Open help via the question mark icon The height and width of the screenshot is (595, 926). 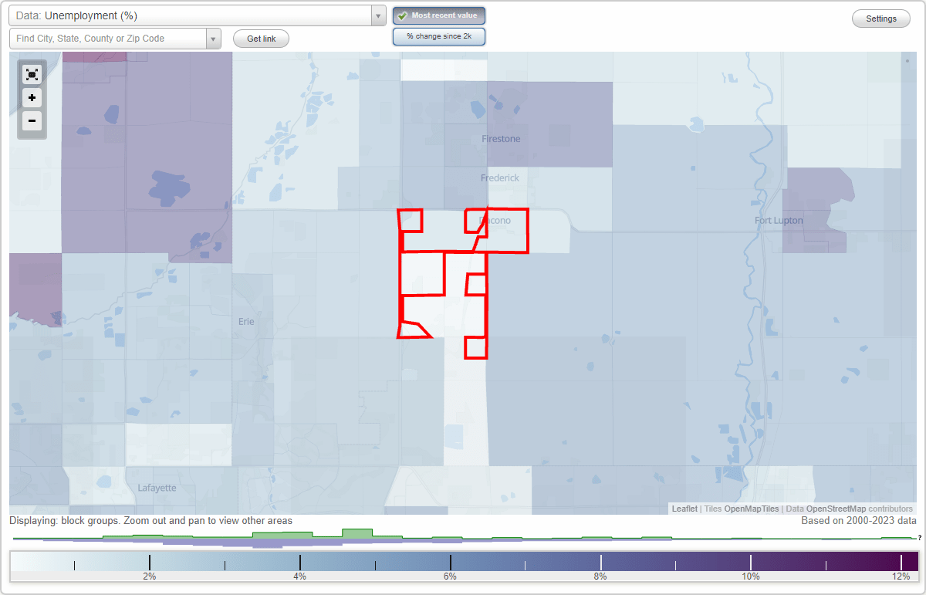(x=918, y=538)
